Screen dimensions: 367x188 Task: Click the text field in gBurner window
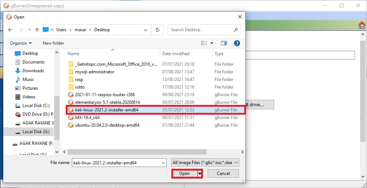point(300,55)
